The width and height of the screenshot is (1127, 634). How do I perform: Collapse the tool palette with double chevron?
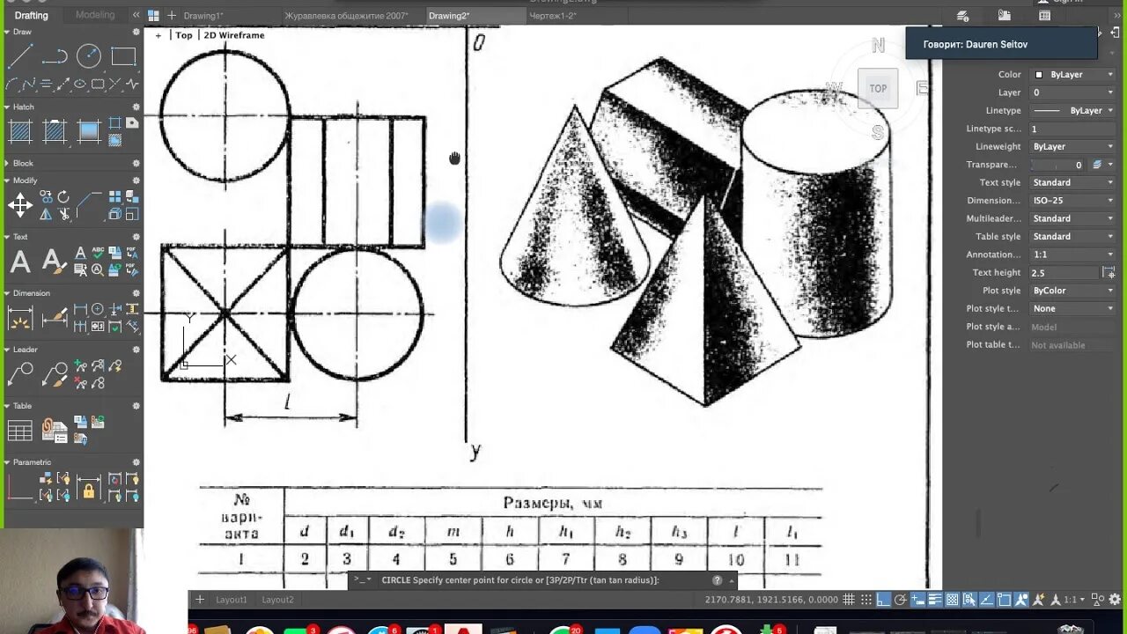pos(136,15)
